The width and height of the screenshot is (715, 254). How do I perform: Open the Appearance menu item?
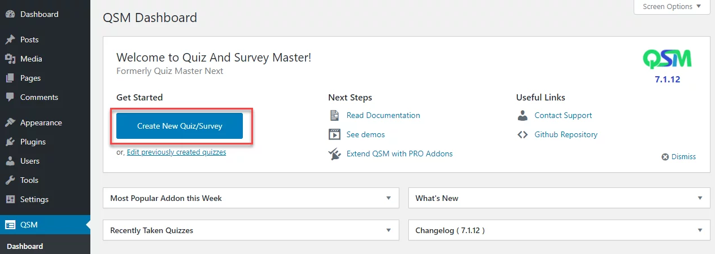[x=45, y=122]
